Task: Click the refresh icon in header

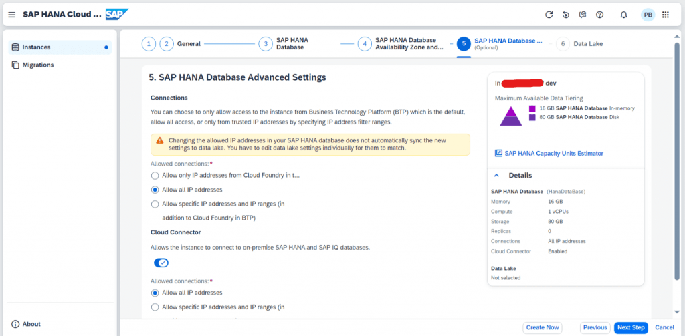Action: (x=549, y=15)
